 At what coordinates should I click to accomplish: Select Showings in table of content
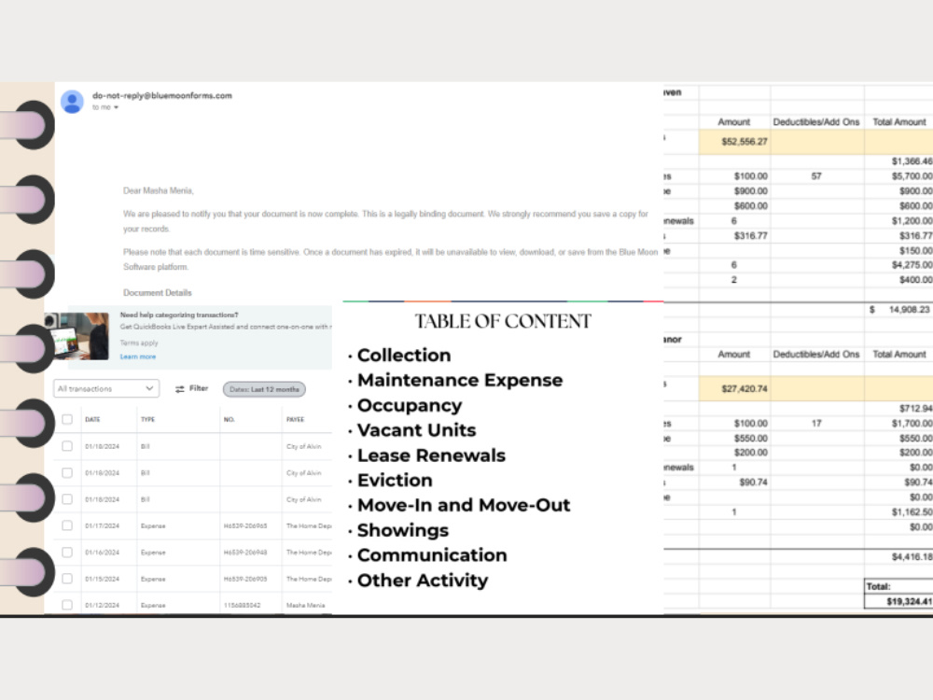(403, 530)
